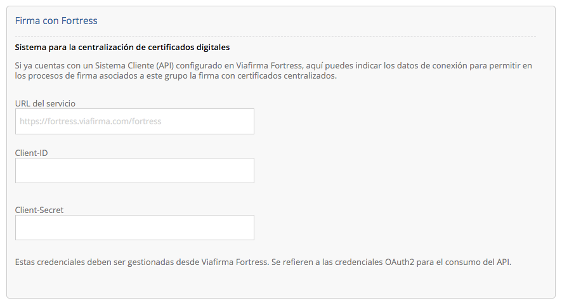Image resolution: width=562 pixels, height=303 pixels.
Task: Click the 'Firma con Fortress' section heading
Action: point(56,21)
